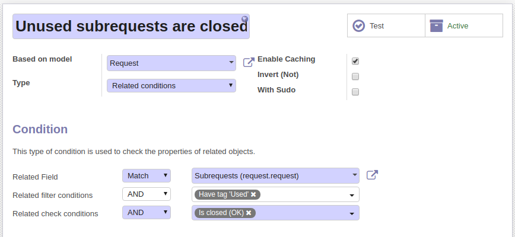Image resolution: width=515 pixels, height=237 pixels.
Task: Remove the Have tag 'Used' tag
Action: coord(253,194)
